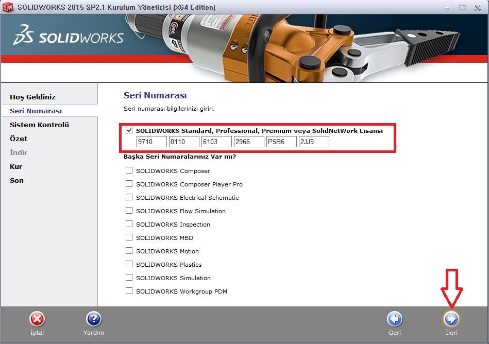Click serial field containing 6103
489x344 pixels.
click(216, 142)
